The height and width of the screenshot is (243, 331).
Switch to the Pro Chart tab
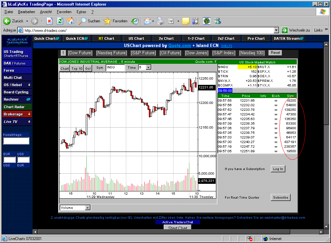pos(256,38)
